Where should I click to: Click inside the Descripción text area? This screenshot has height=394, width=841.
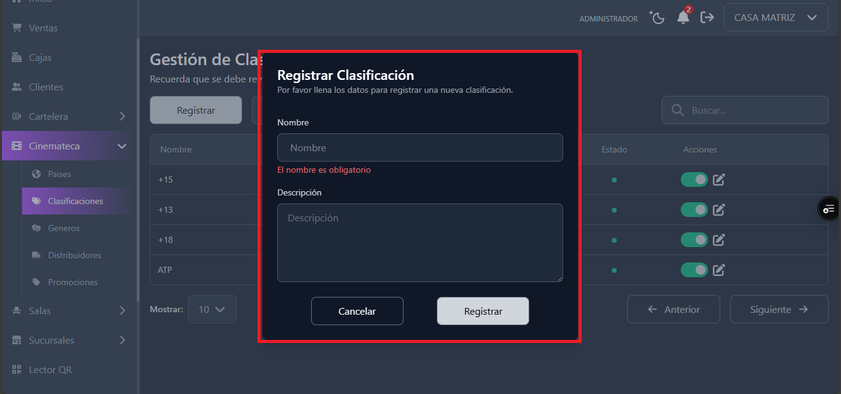pos(420,242)
